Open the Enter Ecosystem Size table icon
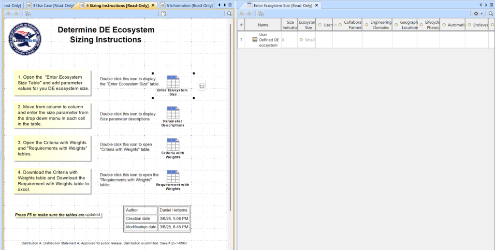This screenshot has height=250, width=495. pos(173,82)
